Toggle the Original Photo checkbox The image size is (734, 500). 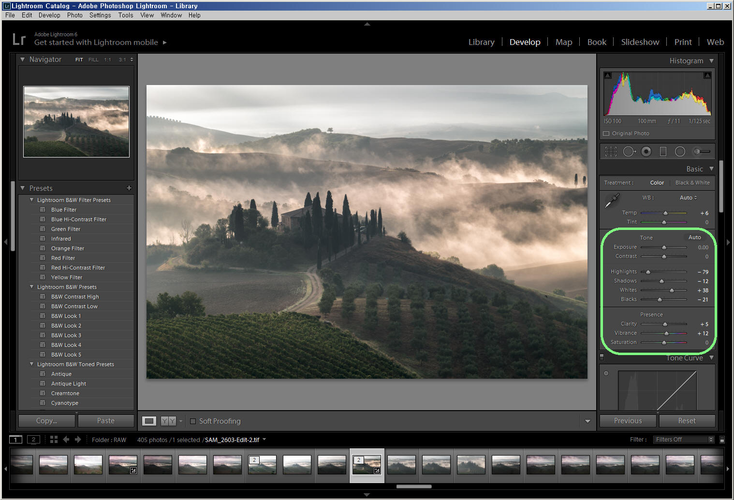(606, 133)
